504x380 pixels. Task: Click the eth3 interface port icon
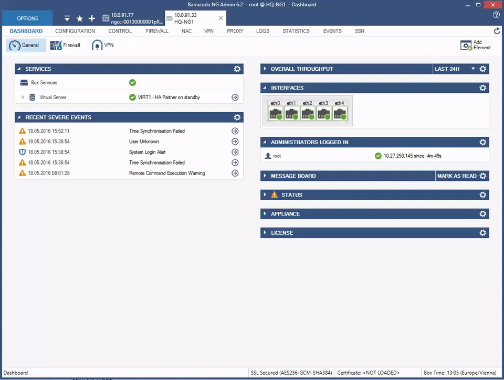[324, 113]
